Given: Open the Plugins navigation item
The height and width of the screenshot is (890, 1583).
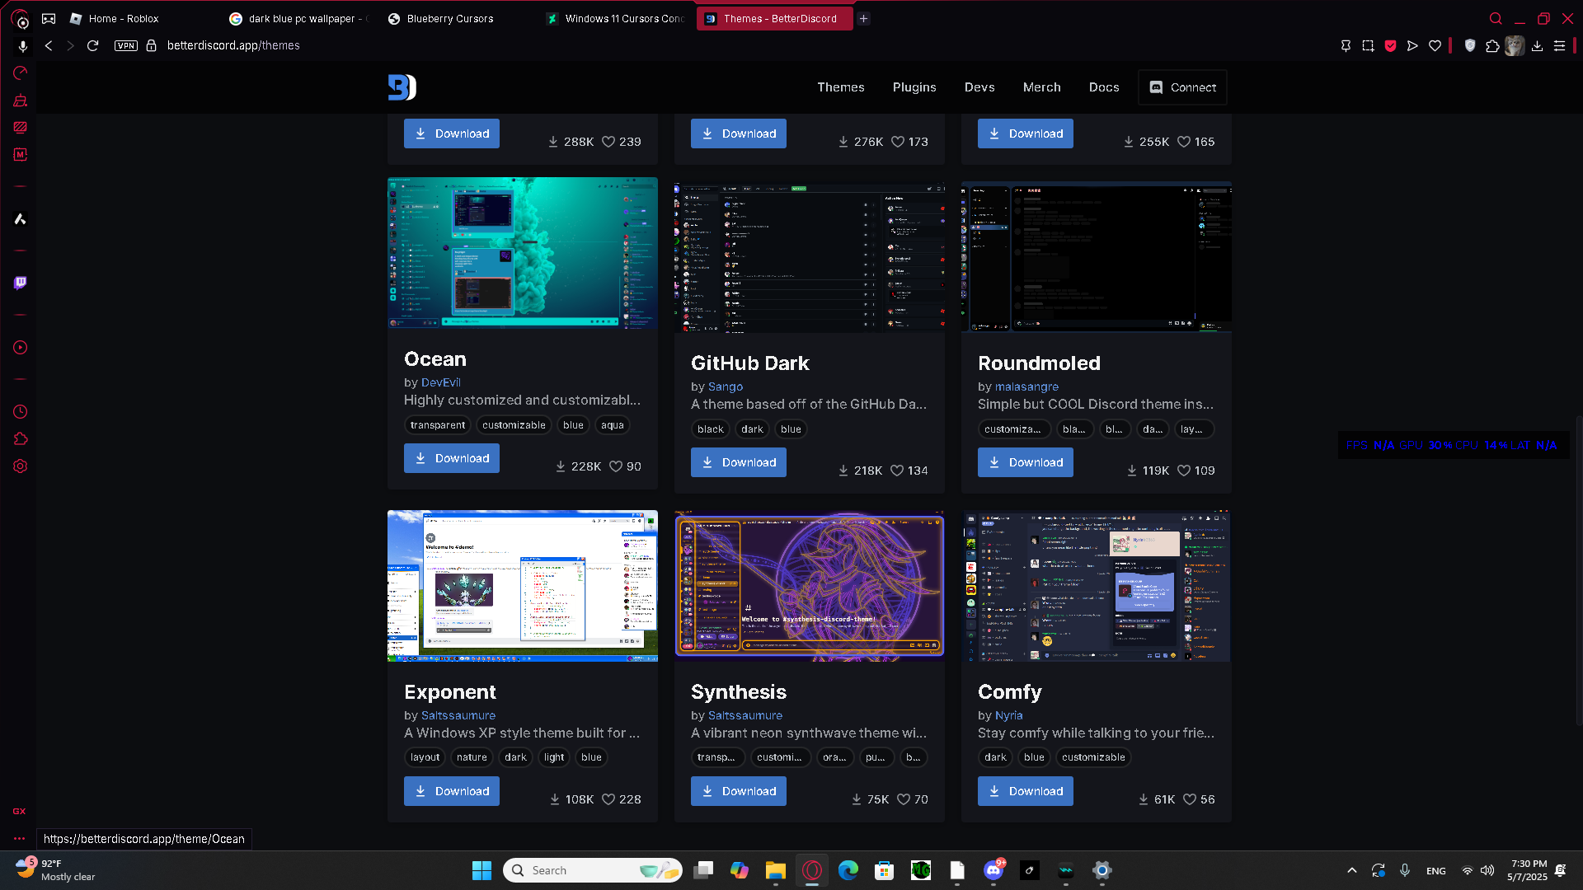Looking at the screenshot, I should pyautogui.click(x=914, y=87).
